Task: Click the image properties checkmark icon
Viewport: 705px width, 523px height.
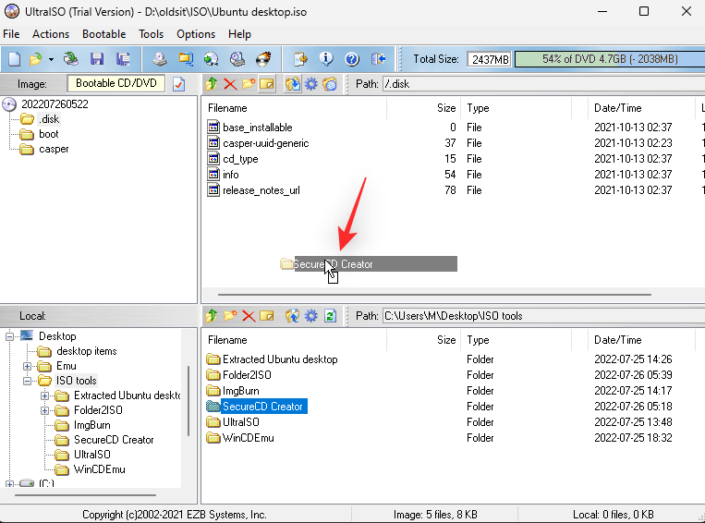Action: pyautogui.click(x=178, y=84)
